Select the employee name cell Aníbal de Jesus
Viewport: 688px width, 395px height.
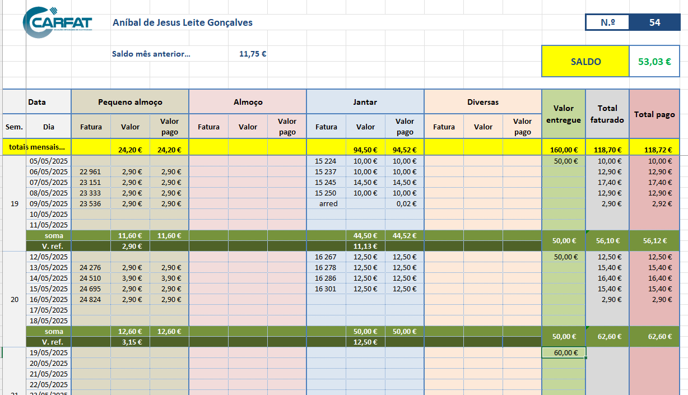point(182,22)
